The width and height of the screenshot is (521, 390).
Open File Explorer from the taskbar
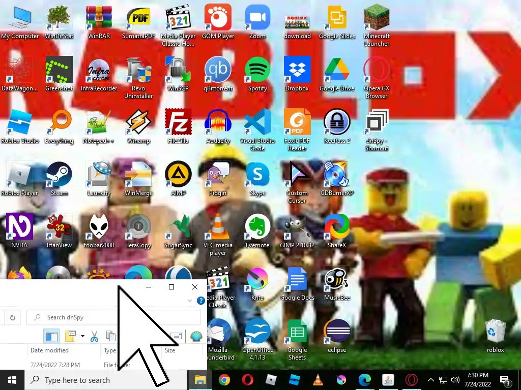point(200,380)
